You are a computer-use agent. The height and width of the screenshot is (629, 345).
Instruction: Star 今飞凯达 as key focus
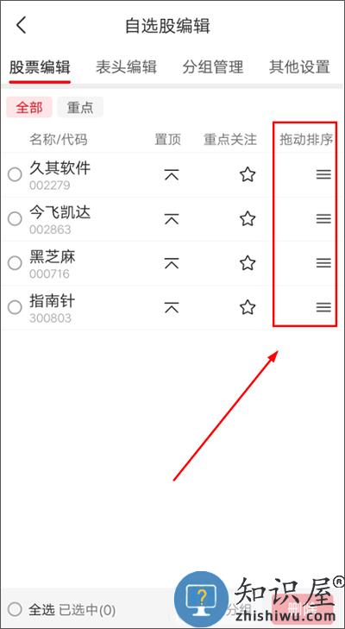point(248,218)
